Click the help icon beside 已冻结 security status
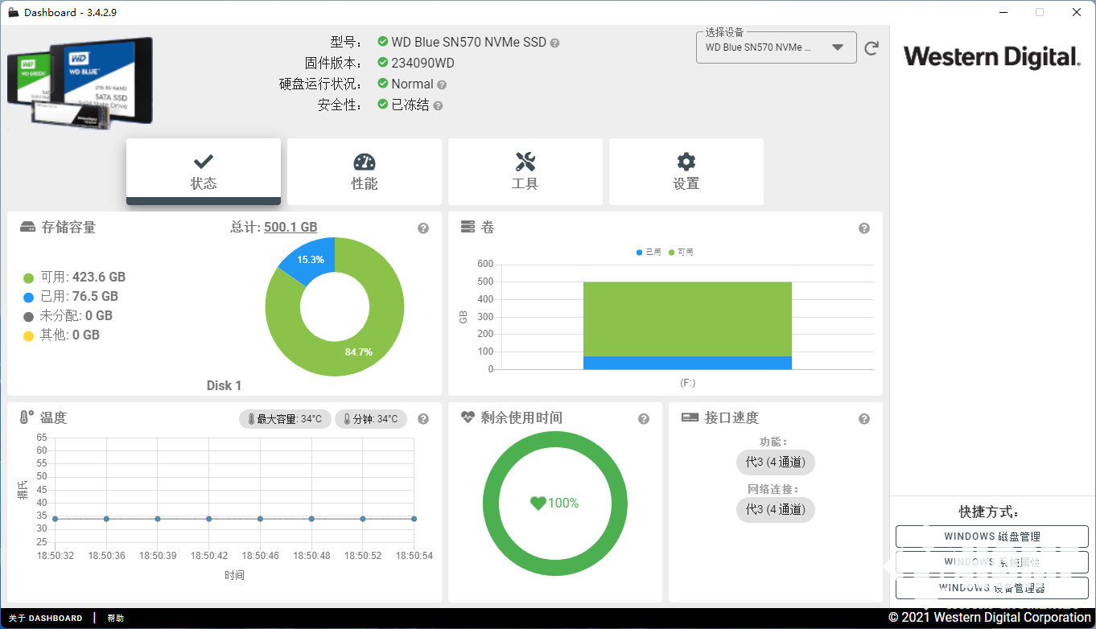The width and height of the screenshot is (1096, 629). coord(438,105)
